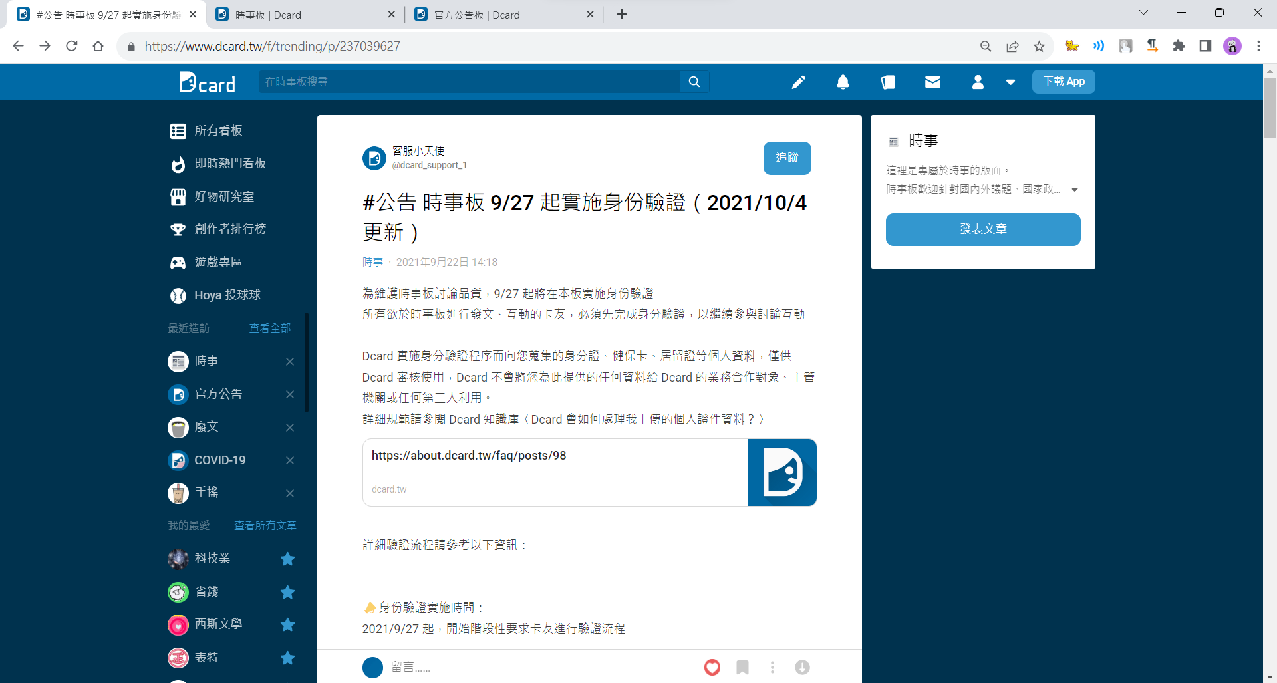This screenshot has width=1277, height=683.
Task: Bookmark the post
Action: pyautogui.click(x=743, y=667)
